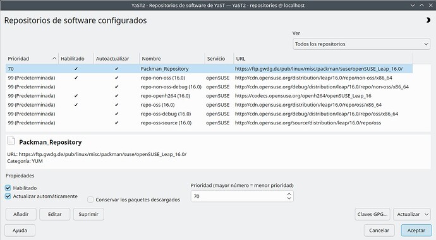Click the Prioridad column sort arrow

pyautogui.click(x=54, y=59)
